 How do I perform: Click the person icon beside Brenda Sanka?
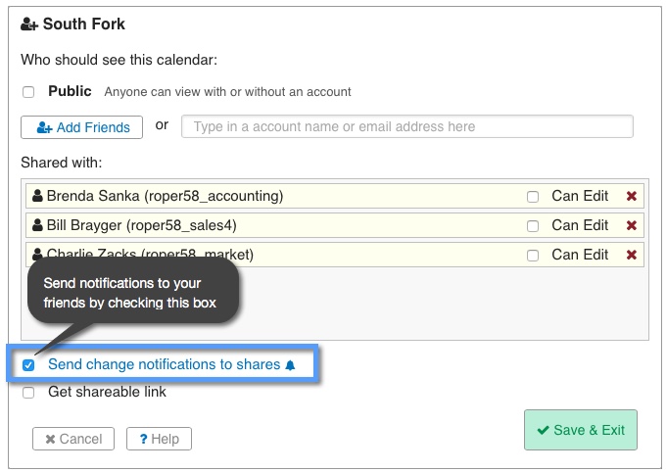point(37,196)
